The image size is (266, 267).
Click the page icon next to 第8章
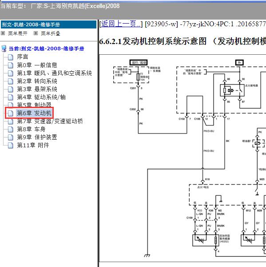pos(11,129)
